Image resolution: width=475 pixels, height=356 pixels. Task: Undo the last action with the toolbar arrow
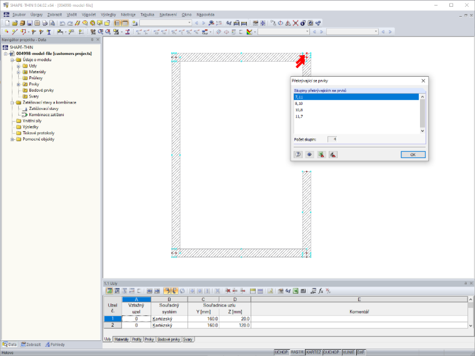[x=62, y=23]
